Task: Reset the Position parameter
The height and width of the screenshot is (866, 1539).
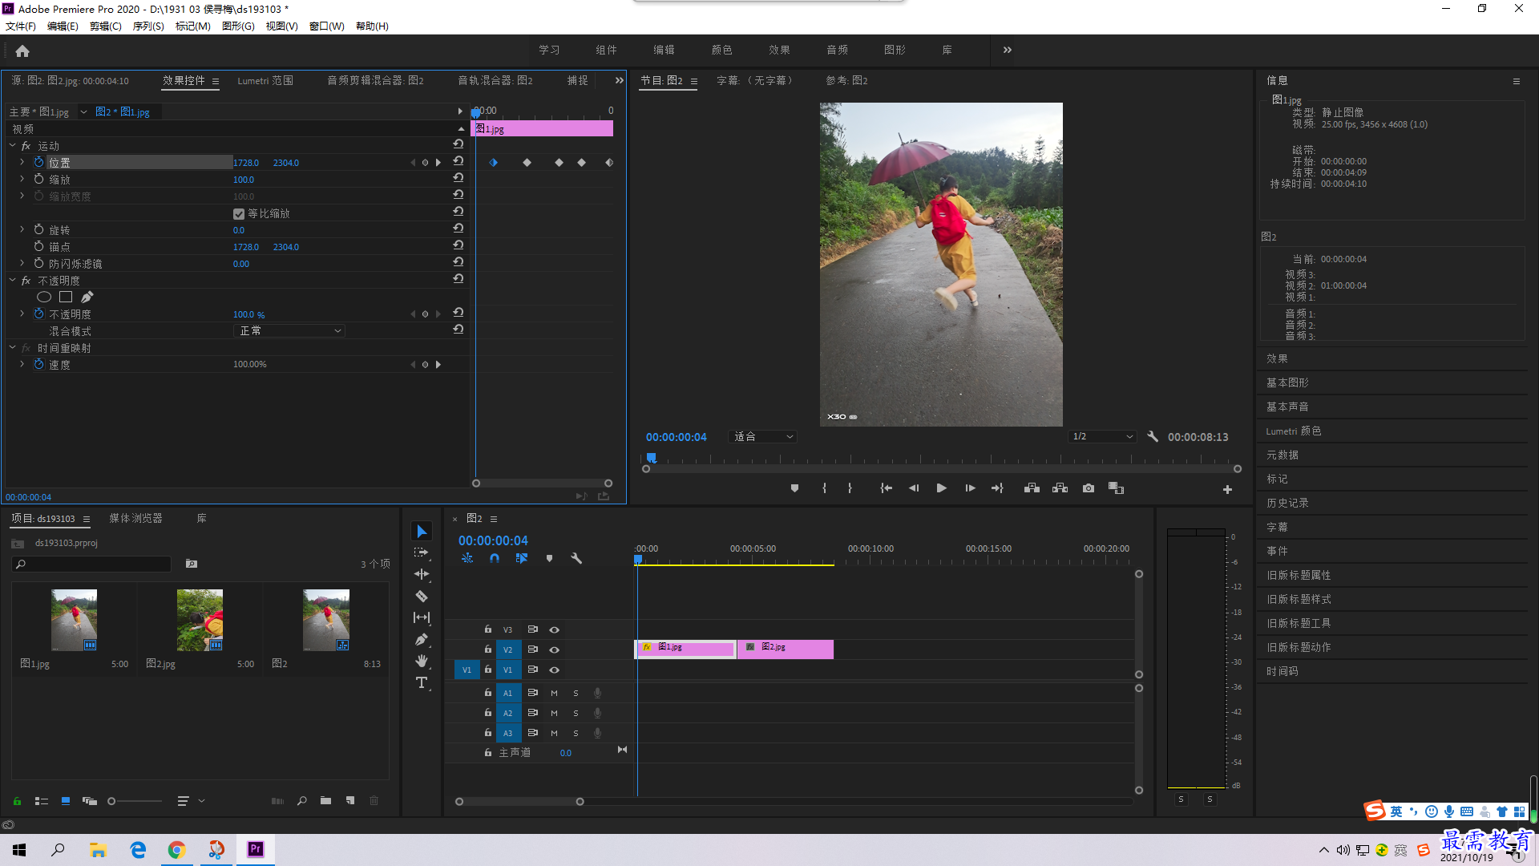Action: 458,161
